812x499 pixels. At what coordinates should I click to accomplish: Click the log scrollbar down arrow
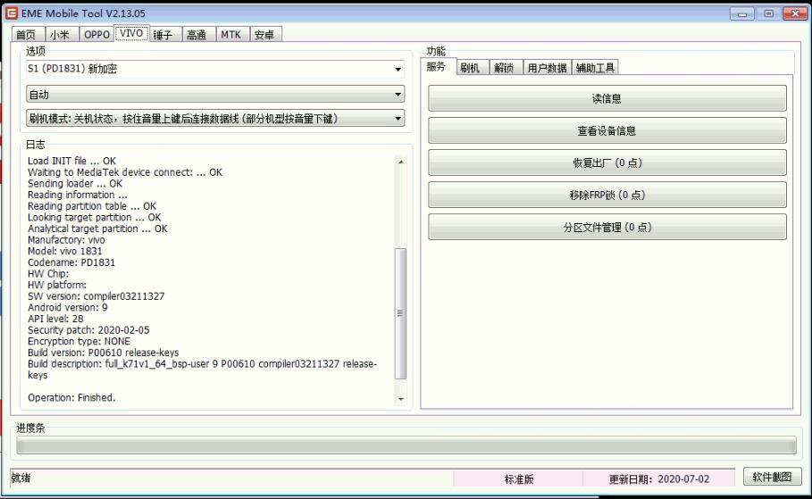tap(400, 399)
